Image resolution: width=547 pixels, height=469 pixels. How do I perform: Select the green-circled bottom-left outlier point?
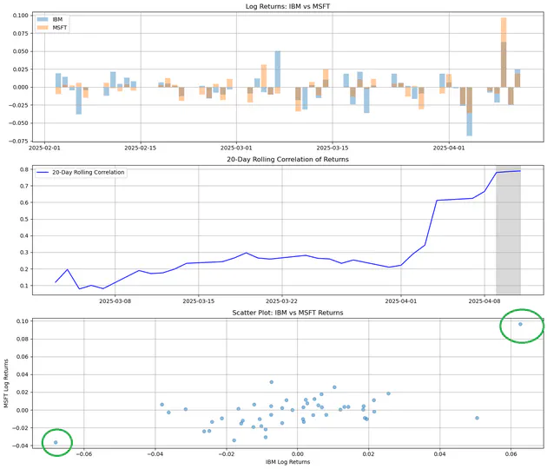[x=56, y=442]
